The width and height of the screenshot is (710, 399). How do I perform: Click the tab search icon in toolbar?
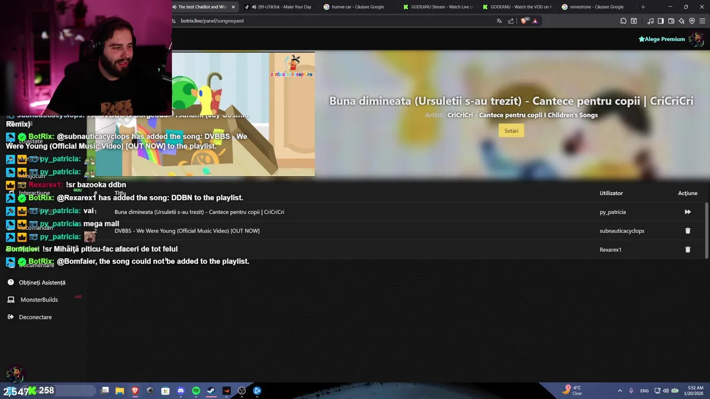pos(634,21)
